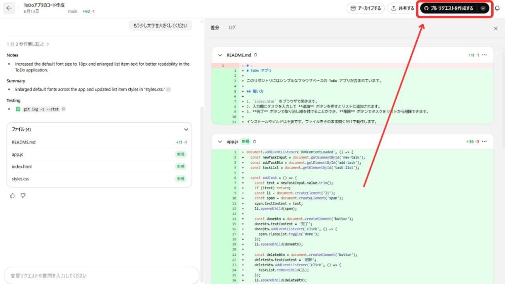505x284 pixels.
Task: Click the ToDoアプリのコード作成 task title
Action: (x=44, y=5)
